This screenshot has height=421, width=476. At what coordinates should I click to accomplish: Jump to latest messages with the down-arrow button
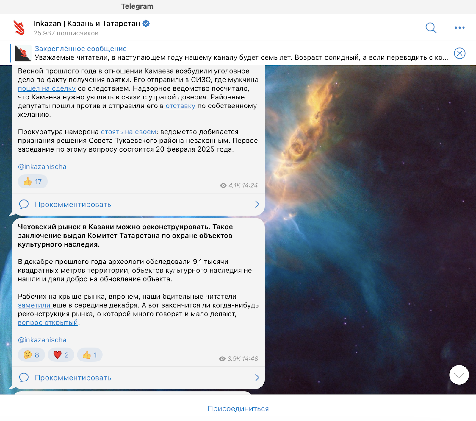click(x=459, y=375)
